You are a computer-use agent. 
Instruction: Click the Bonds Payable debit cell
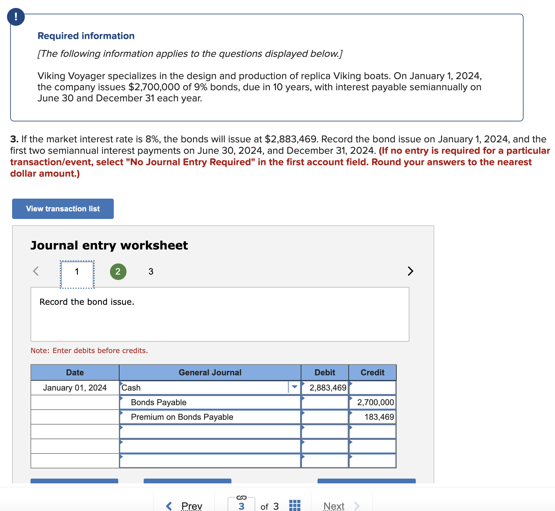click(x=325, y=402)
